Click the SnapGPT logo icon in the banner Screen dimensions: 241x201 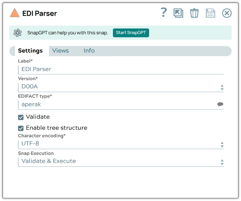pyautogui.click(x=18, y=33)
